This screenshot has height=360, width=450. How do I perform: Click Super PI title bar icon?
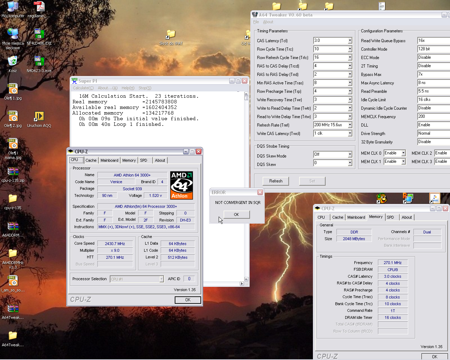point(75,81)
